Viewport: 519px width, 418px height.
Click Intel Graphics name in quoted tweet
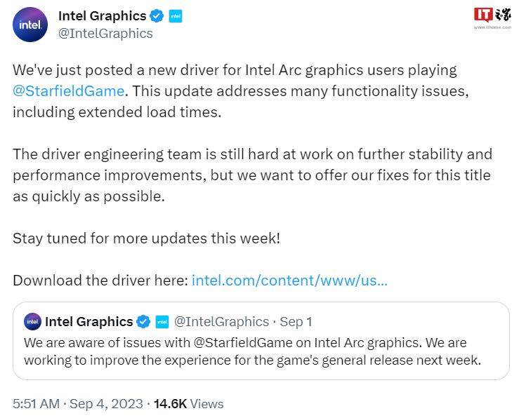[88, 322]
